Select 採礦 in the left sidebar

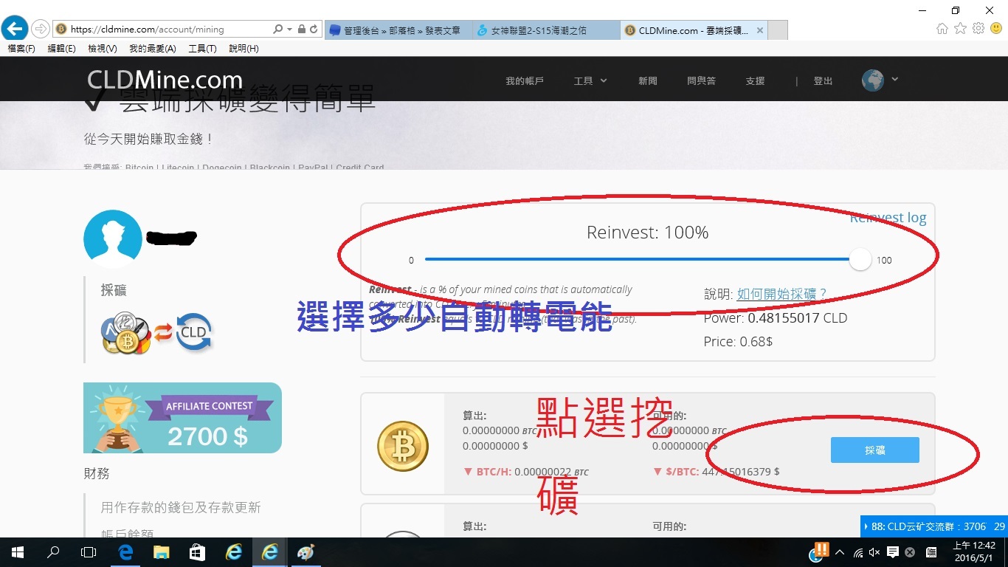(x=114, y=291)
